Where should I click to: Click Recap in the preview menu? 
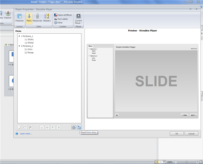coord(94,60)
